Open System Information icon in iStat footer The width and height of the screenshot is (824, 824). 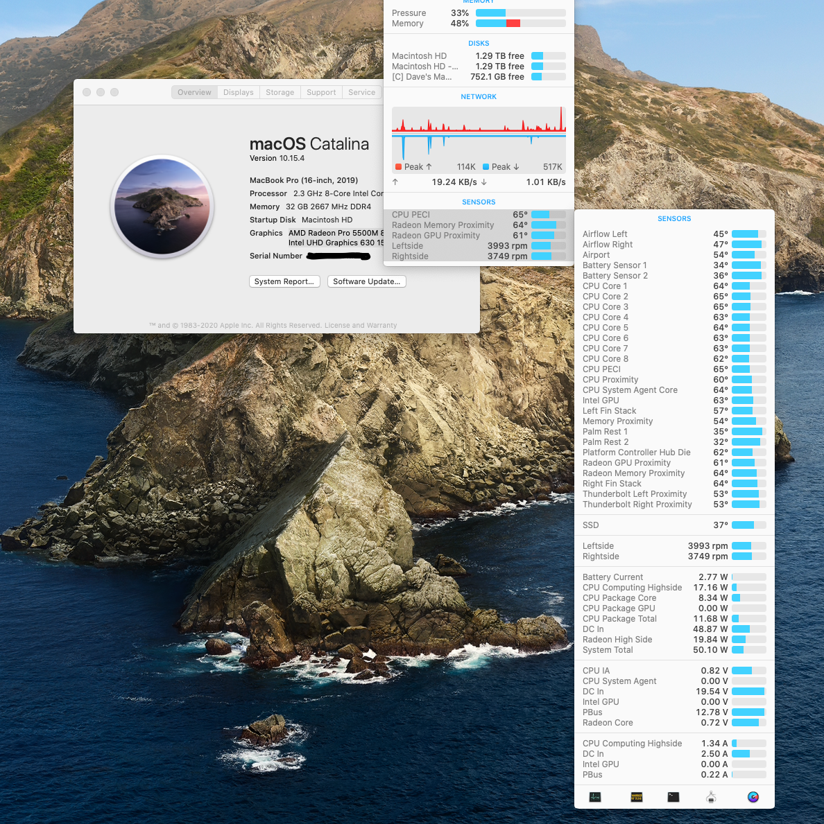pyautogui.click(x=711, y=797)
